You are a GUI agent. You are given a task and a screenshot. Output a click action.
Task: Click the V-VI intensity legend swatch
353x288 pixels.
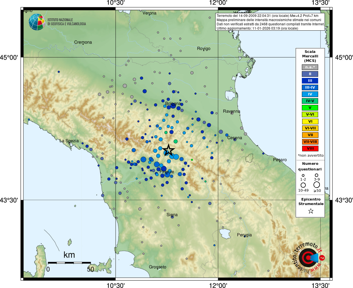pyautogui.click(x=310, y=114)
